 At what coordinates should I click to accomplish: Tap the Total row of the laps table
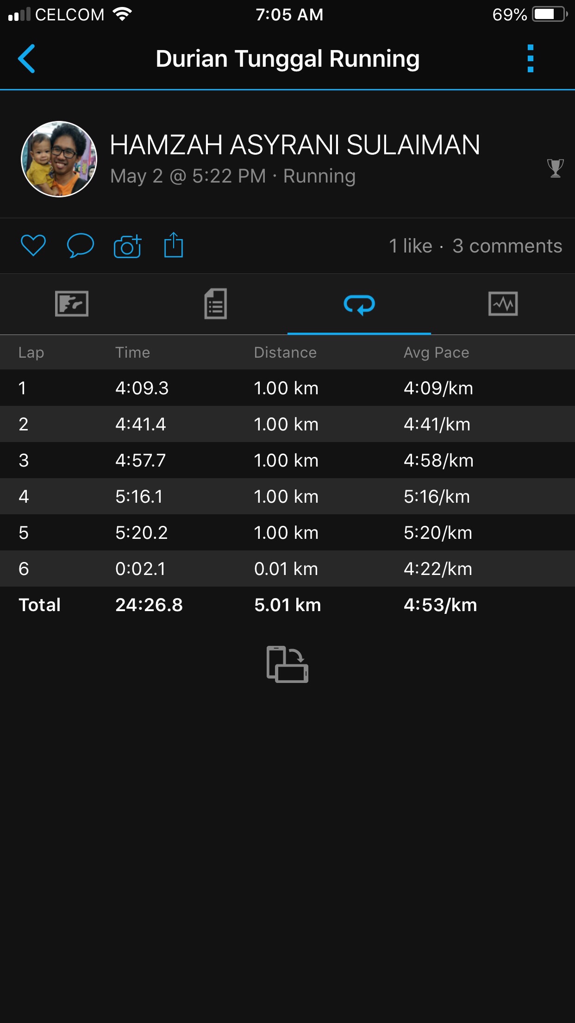click(x=287, y=605)
